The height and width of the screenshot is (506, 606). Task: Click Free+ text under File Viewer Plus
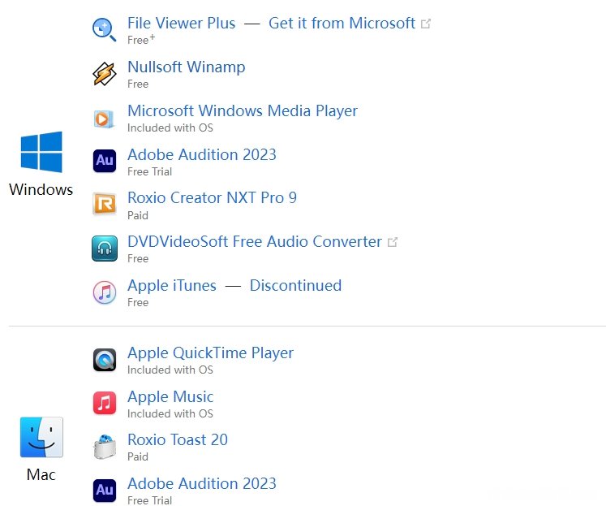coord(141,40)
